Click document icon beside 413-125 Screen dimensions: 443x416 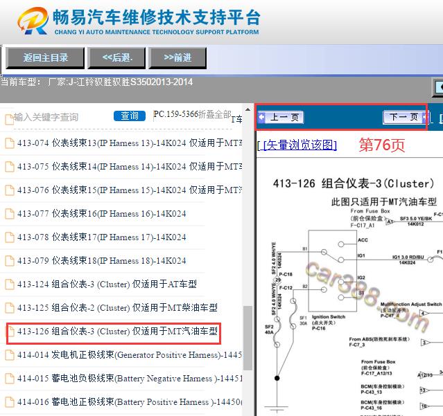coord(10,308)
